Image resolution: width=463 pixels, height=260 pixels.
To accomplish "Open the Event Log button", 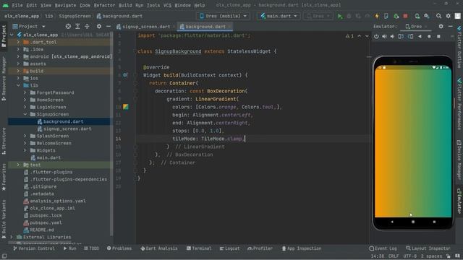I will coord(383,248).
